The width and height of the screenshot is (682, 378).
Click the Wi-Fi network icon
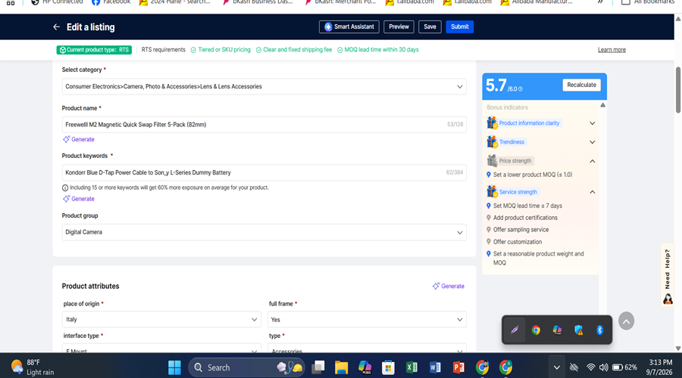(x=590, y=367)
